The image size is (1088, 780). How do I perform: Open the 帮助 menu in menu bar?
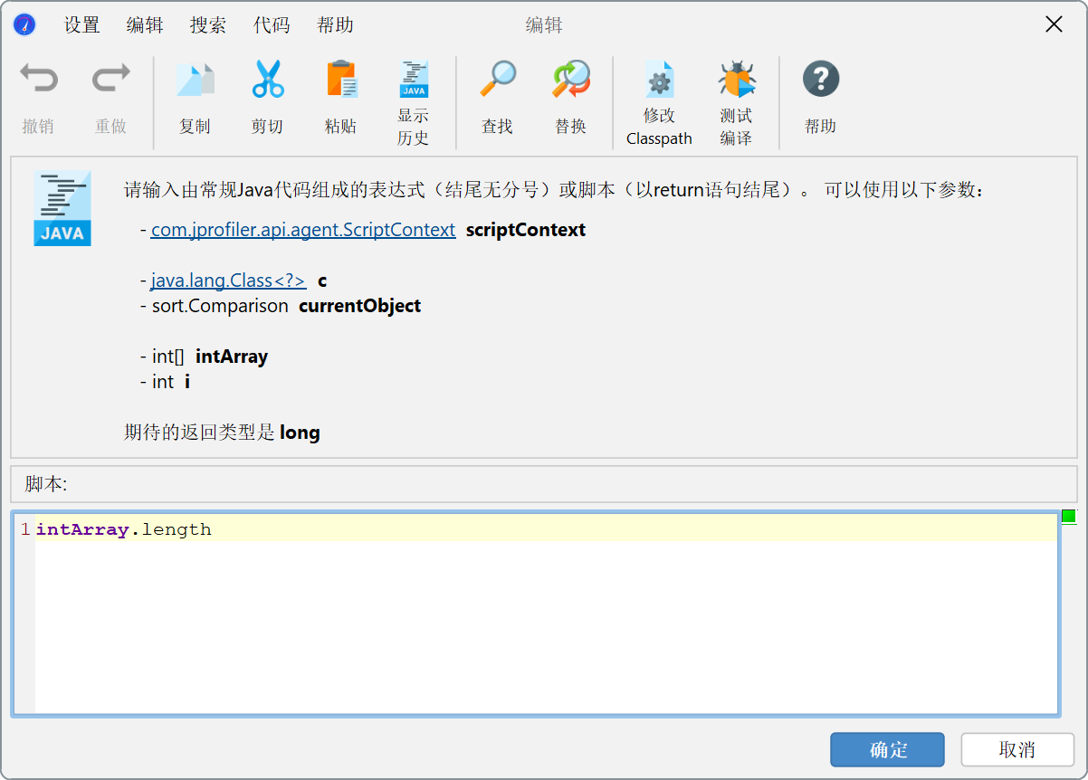[335, 25]
